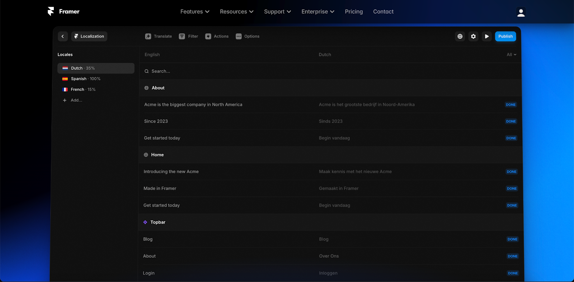This screenshot has width=574, height=282.
Task: Click the Publish button
Action: tap(505, 36)
